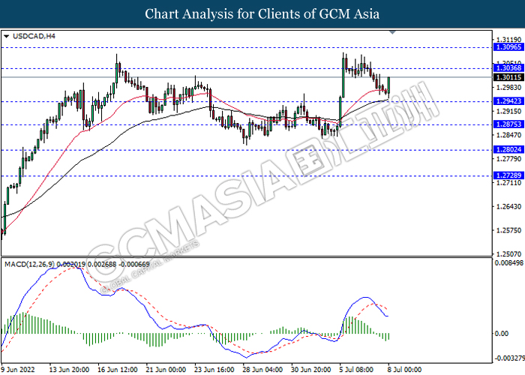Click the 1.28470 price axis value
Image resolution: width=525 pixels, height=375 pixels.
509,135
